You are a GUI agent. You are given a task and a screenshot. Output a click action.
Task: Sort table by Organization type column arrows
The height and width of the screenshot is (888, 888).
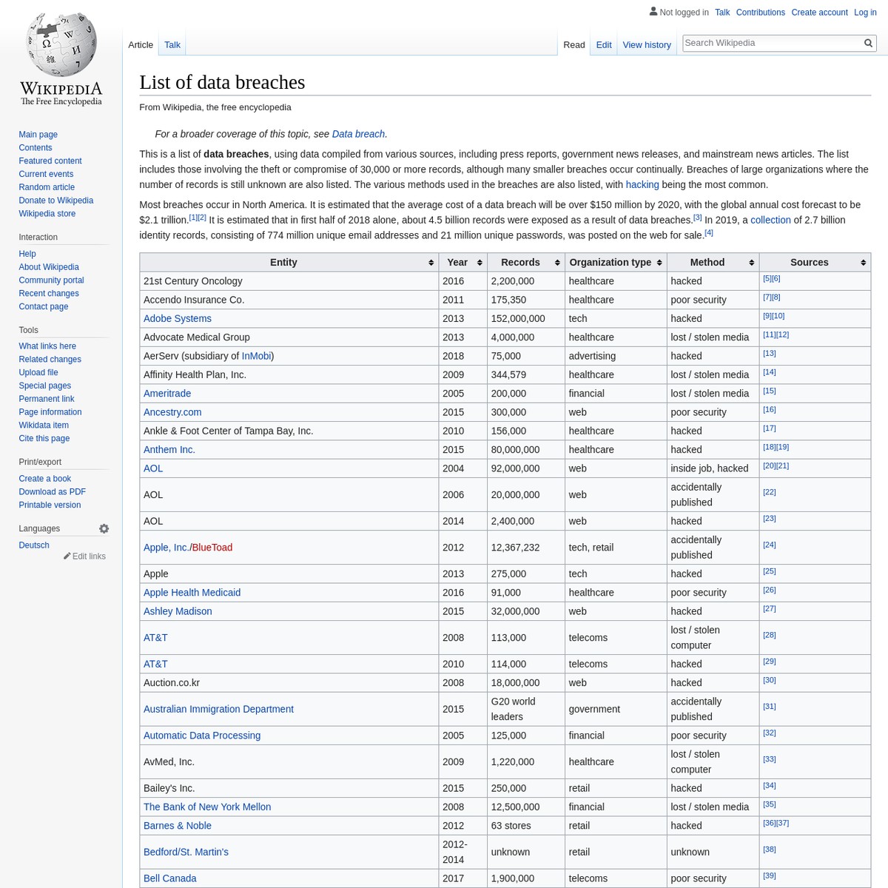659,263
